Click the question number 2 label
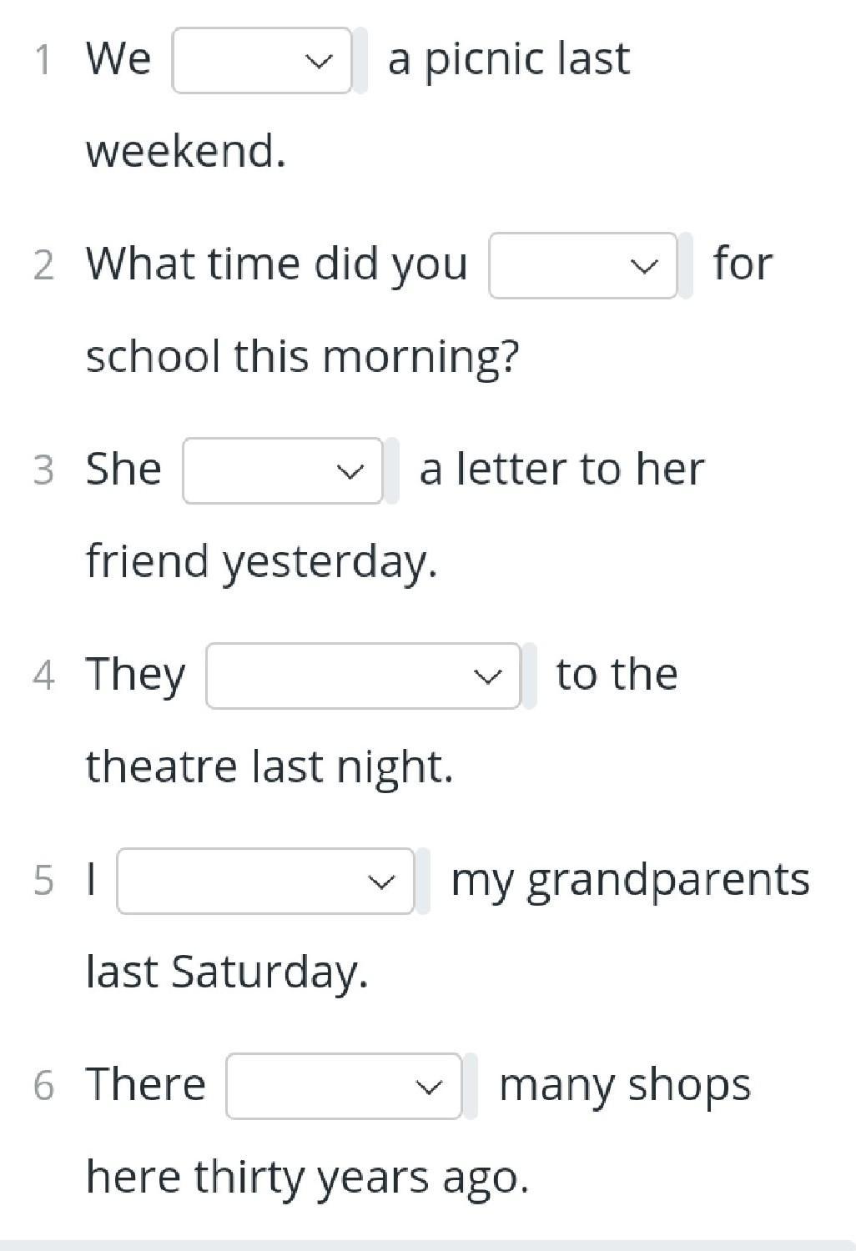856x1251 pixels. [x=43, y=265]
